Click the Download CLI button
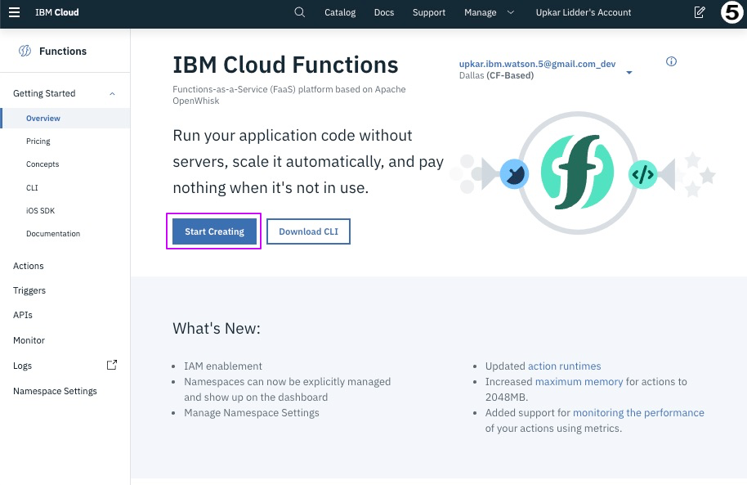Viewport: 747px width, 485px height. pos(308,231)
